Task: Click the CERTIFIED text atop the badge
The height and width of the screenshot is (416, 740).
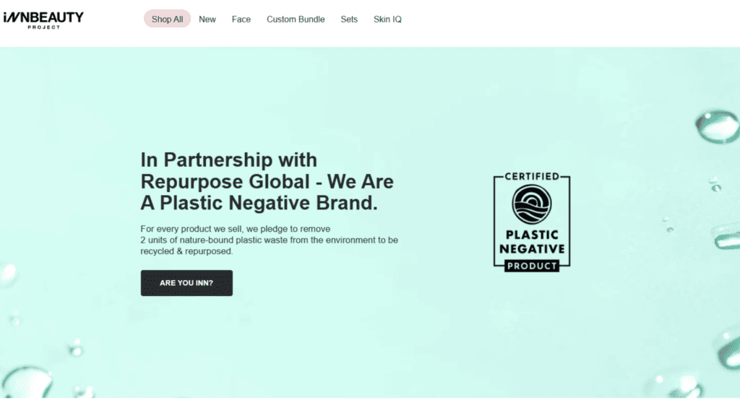Action: [532, 176]
